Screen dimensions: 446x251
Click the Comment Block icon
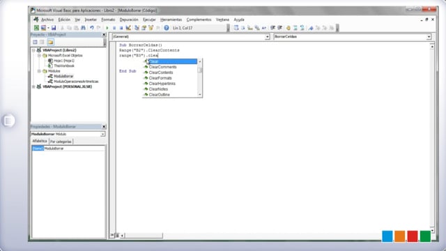coord(295,28)
